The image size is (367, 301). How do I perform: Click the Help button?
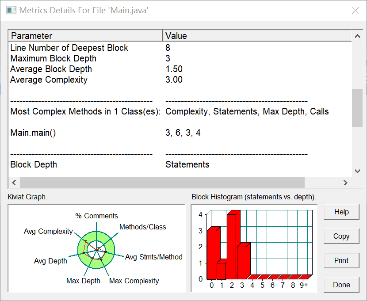(341, 212)
